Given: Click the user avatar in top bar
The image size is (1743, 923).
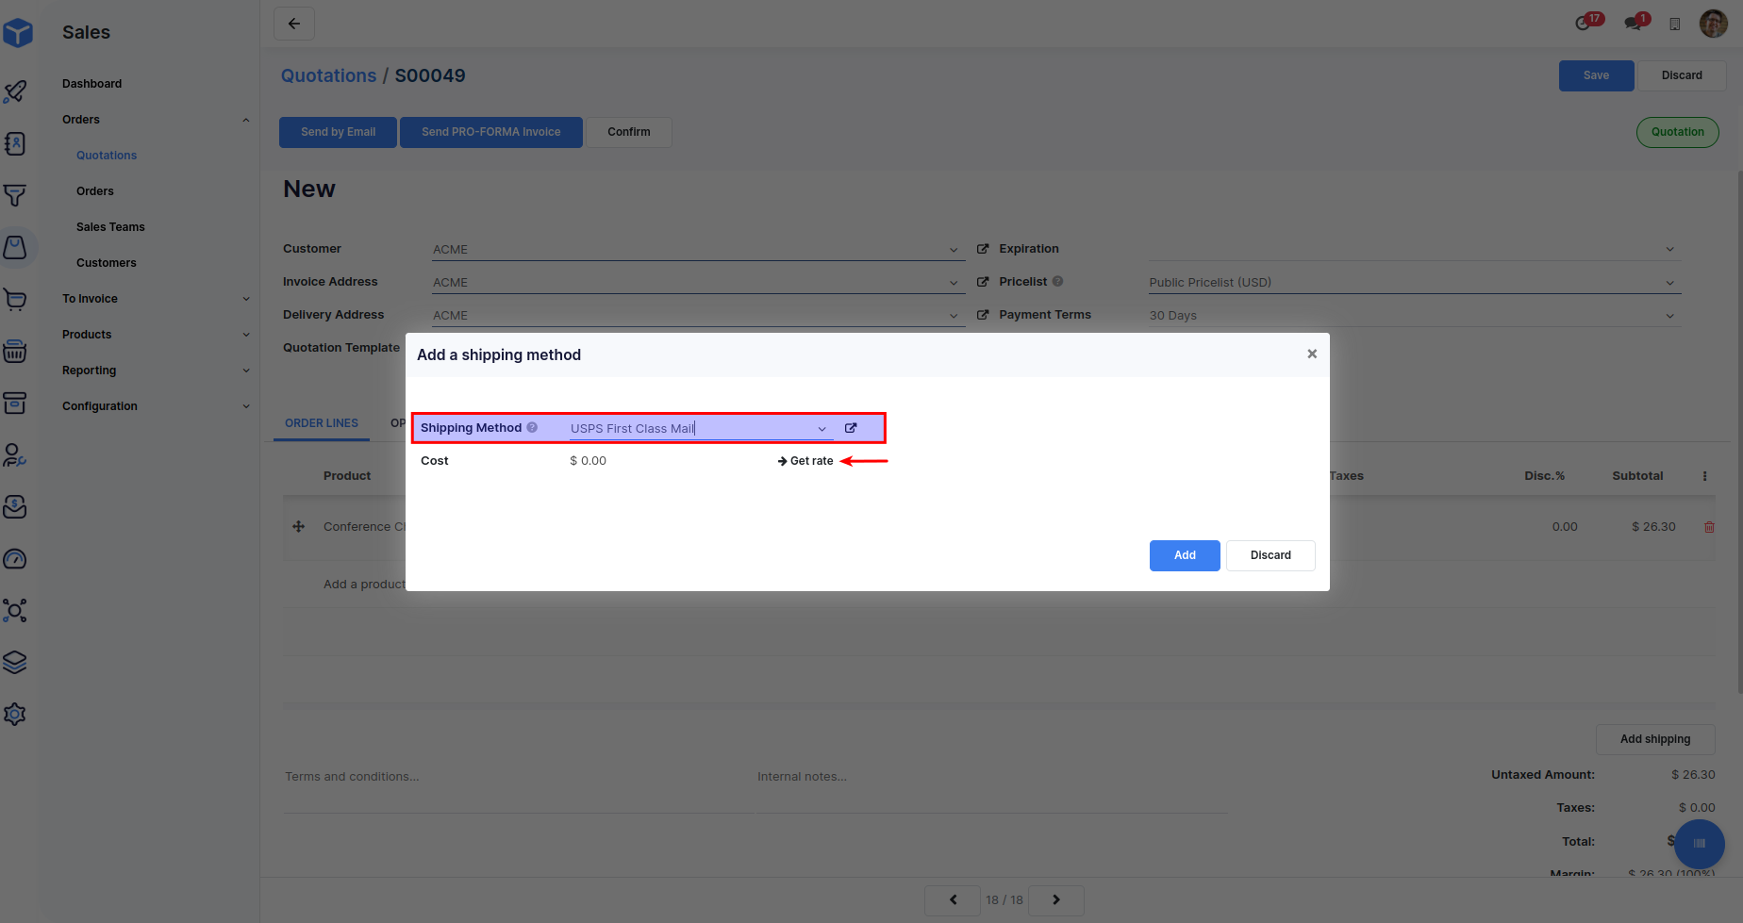Looking at the screenshot, I should click(x=1713, y=24).
